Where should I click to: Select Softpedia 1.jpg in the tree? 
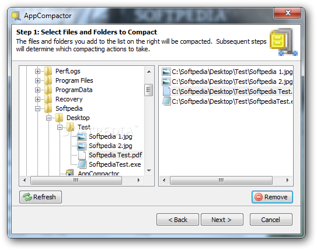[110, 136]
